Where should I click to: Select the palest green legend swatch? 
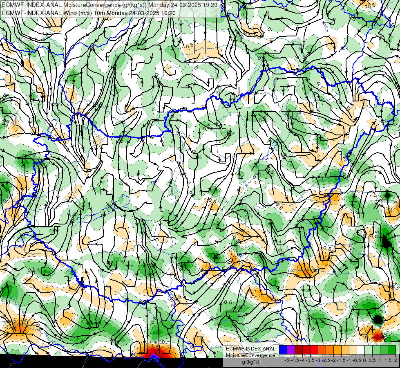[x=369, y=350]
